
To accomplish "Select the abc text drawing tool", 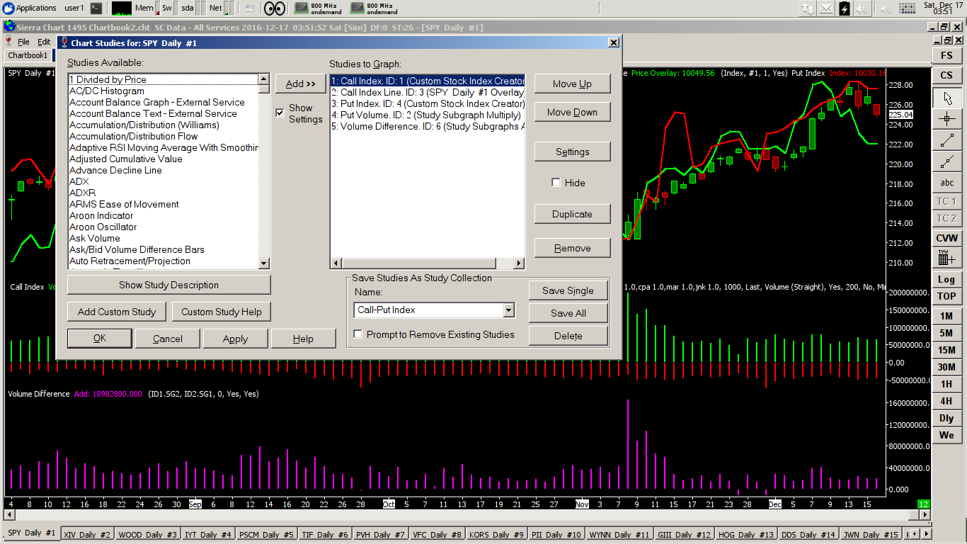I will coord(946,183).
